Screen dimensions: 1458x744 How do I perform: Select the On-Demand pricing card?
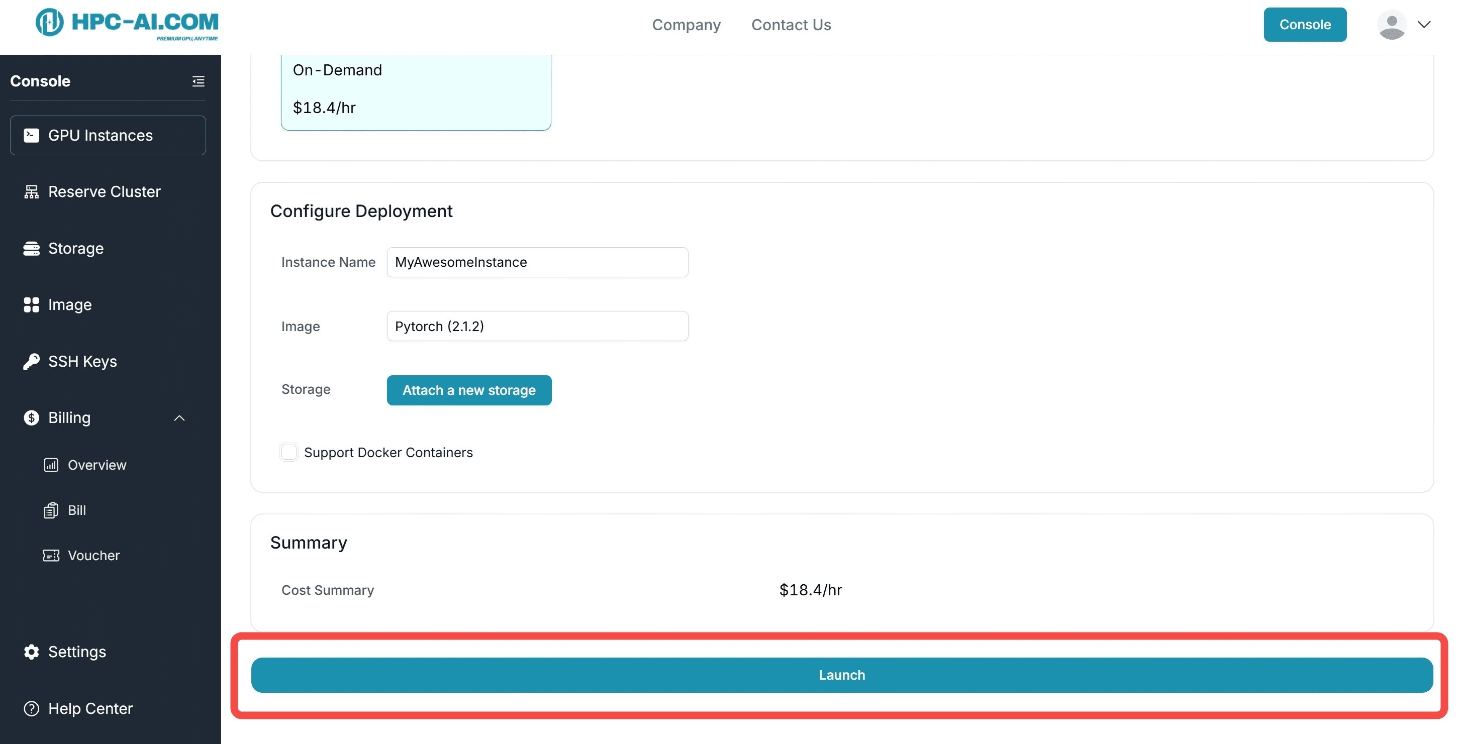pyautogui.click(x=416, y=90)
